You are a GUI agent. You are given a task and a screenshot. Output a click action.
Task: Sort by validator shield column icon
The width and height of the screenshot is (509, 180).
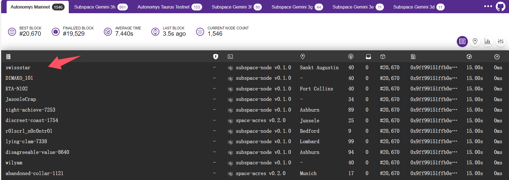point(216,57)
